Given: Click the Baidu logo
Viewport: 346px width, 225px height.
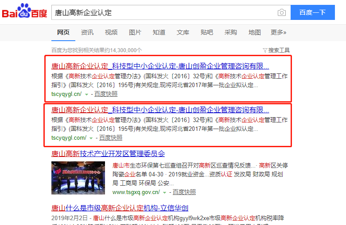Looking at the screenshot, I should 24,11.
